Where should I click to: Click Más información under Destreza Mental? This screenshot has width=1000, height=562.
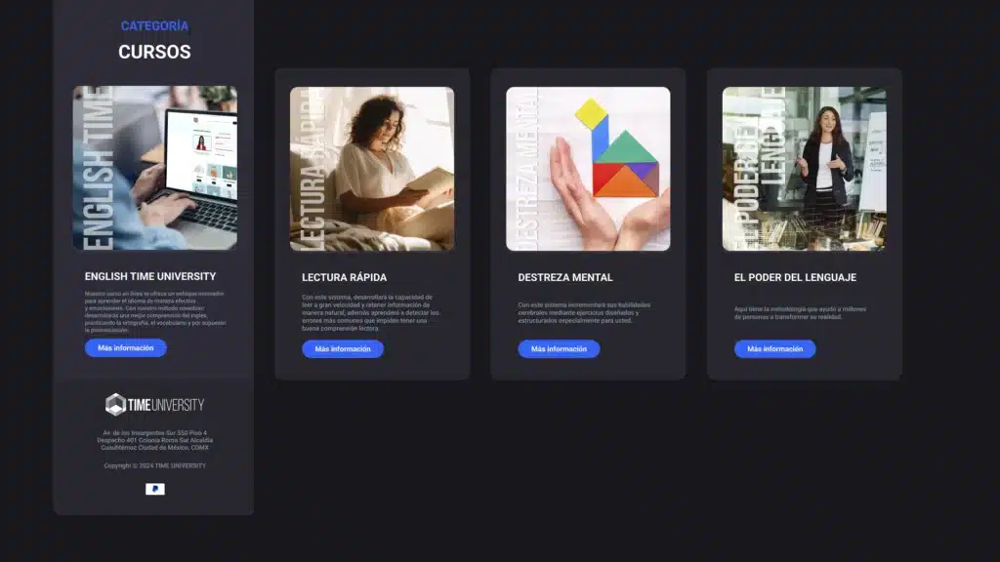pos(559,348)
